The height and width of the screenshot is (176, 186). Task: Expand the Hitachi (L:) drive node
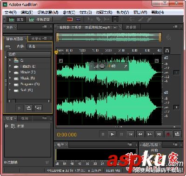(10, 66)
